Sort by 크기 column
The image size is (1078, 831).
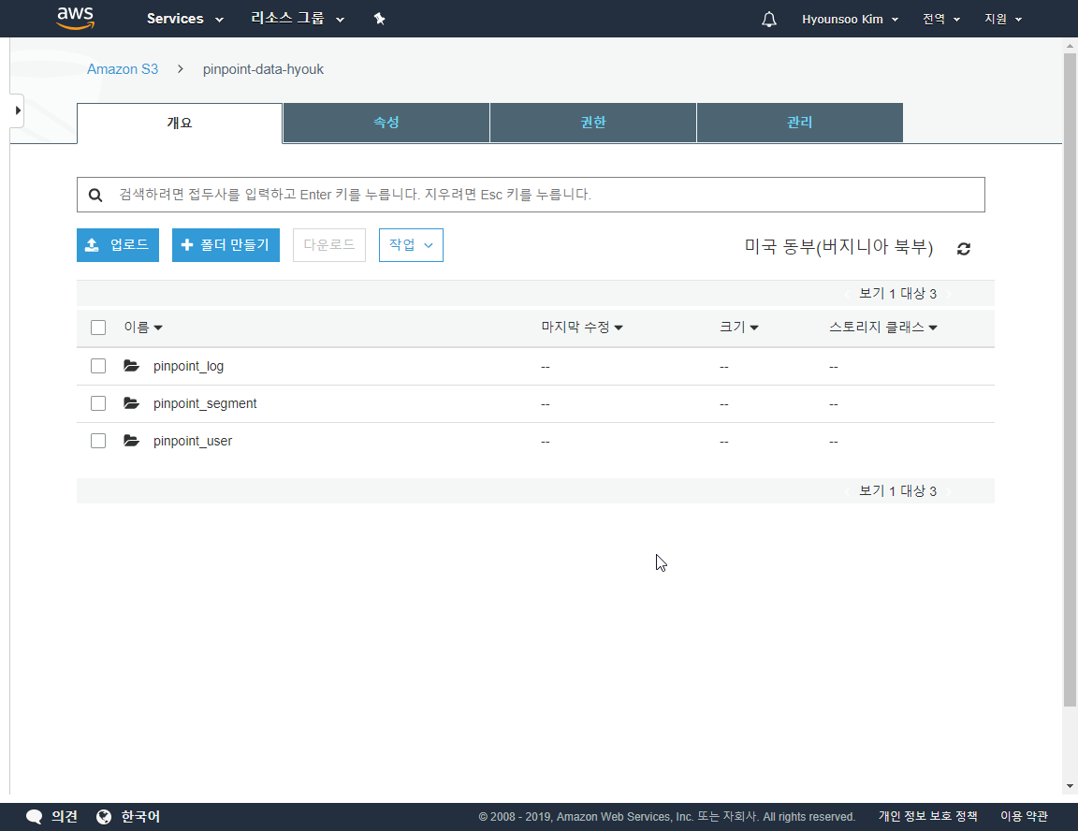point(739,328)
